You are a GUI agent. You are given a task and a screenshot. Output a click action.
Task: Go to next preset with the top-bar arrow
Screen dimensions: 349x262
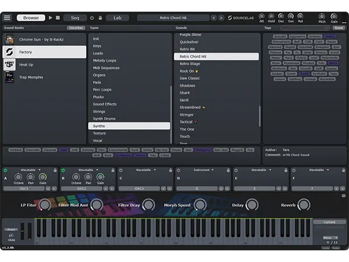221,18
